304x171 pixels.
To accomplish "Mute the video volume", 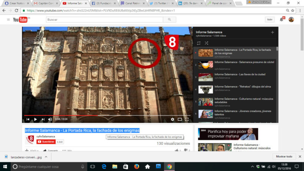I will (50, 119).
